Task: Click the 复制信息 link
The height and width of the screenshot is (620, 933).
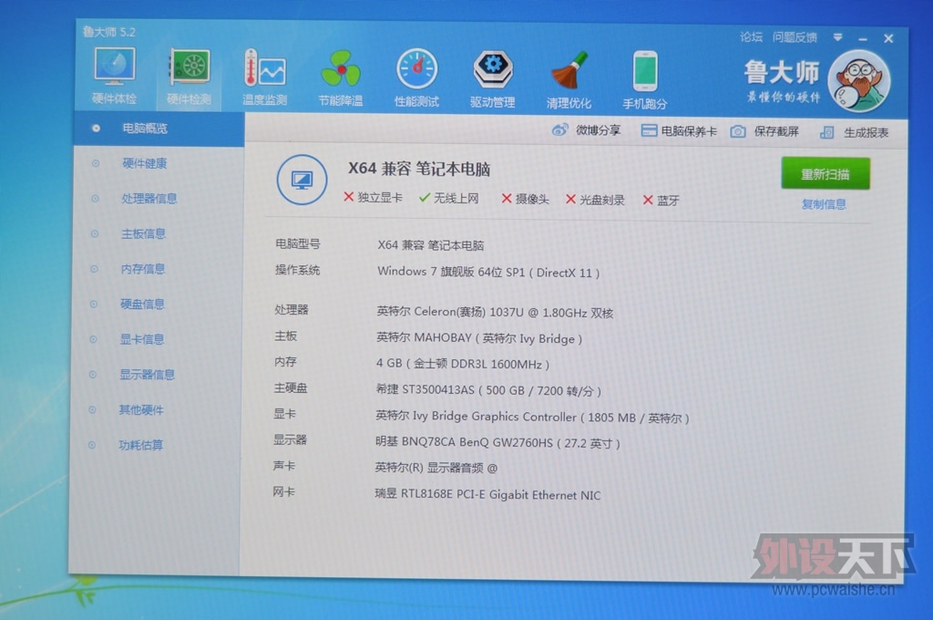Action: 824,204
